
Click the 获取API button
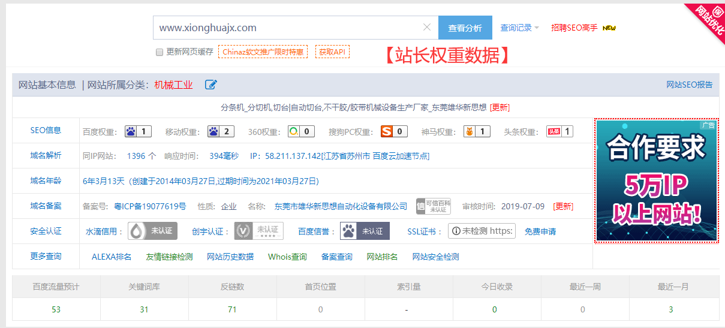point(332,52)
